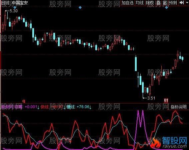Click the 加自选 add-to-watchlist button
Viewport: 189px width, 150px height.
127,3
